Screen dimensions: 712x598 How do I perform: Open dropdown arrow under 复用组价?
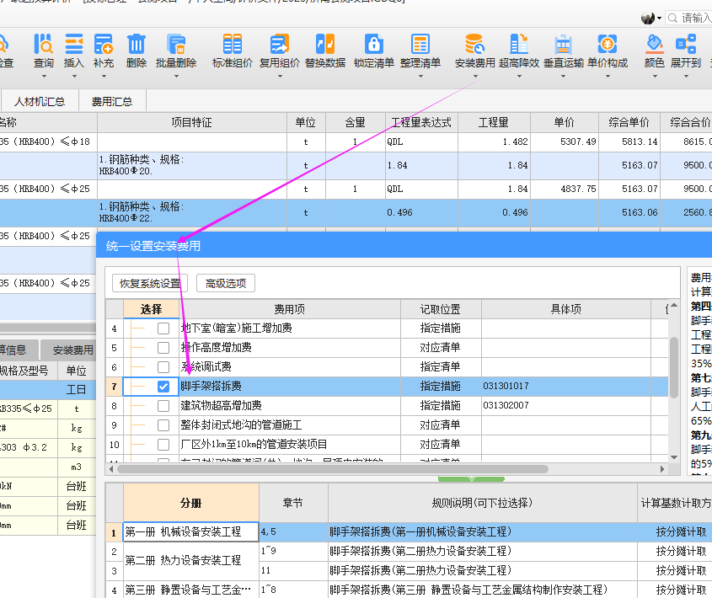pyautogui.click(x=280, y=77)
